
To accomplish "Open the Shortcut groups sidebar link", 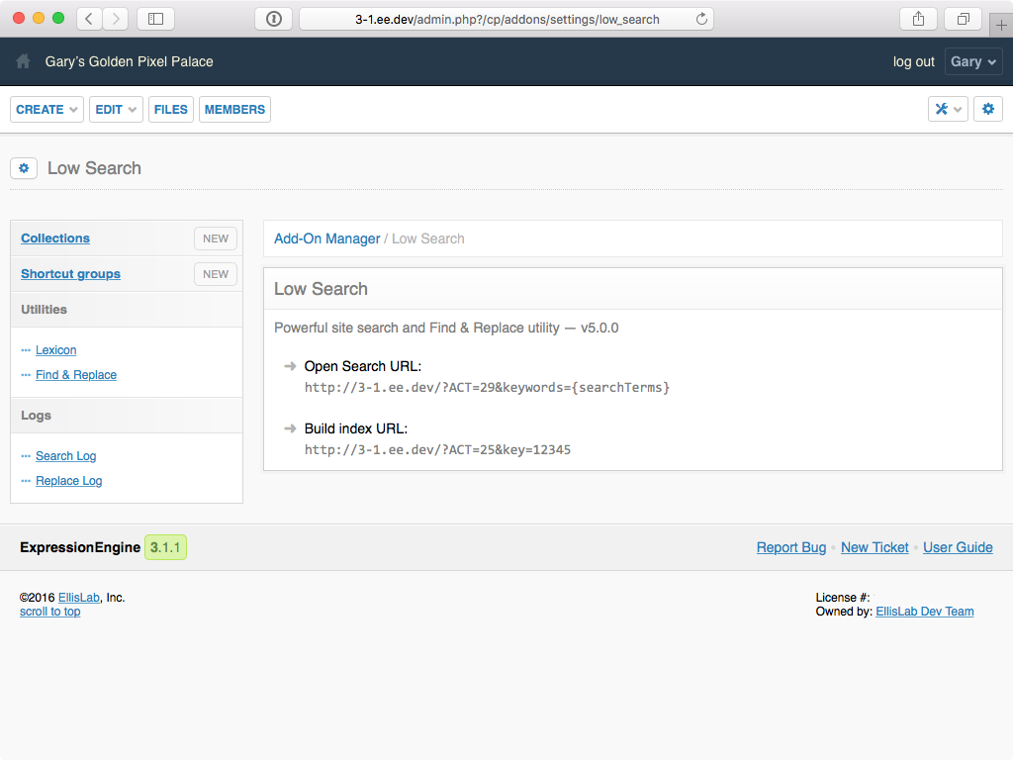I will pyautogui.click(x=70, y=274).
